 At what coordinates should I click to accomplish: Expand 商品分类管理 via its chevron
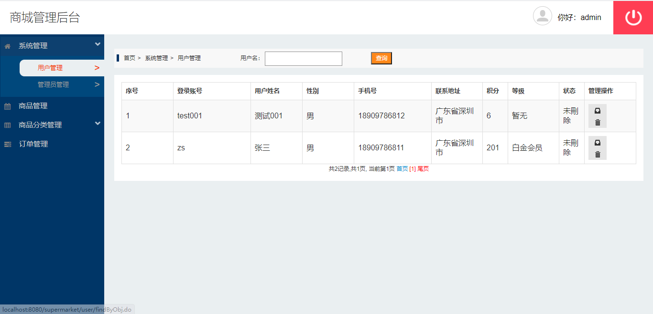tap(98, 124)
